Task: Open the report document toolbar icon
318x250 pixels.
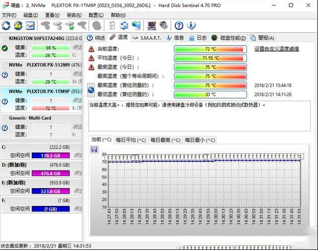Action: 112,25
